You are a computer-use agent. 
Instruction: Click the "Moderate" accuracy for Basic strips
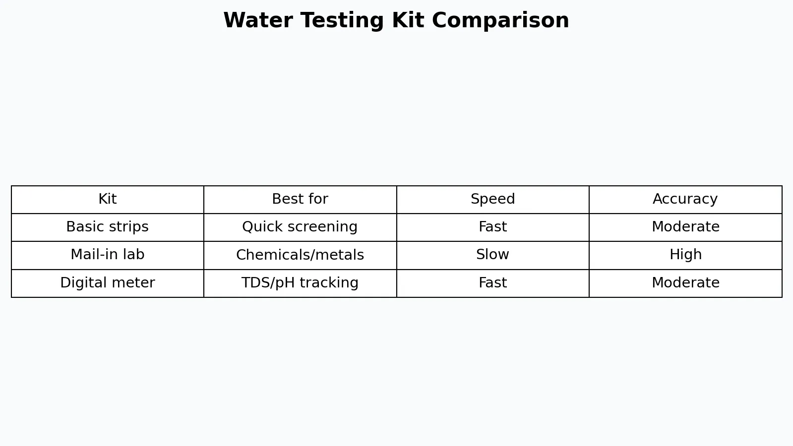click(x=685, y=227)
